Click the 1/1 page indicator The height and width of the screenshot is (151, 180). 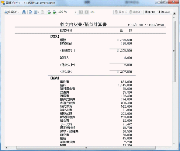tap(92, 12)
